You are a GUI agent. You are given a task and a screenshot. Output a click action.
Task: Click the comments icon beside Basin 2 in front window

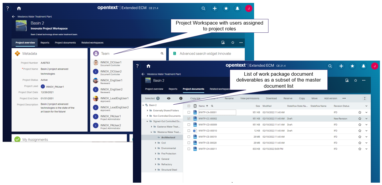347,80
